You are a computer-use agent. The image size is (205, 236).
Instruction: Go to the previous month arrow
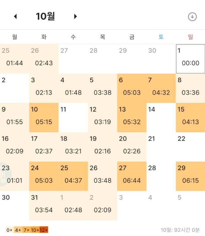point(15,17)
